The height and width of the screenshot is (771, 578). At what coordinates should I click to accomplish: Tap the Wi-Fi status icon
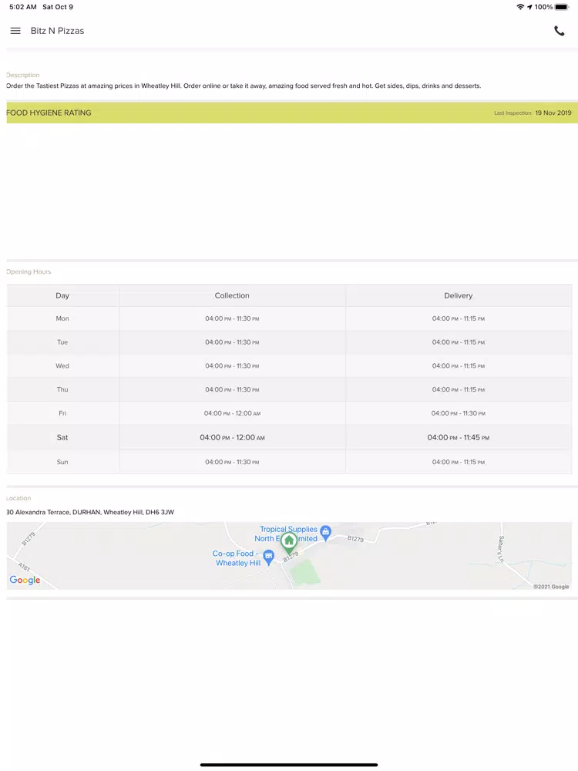coord(520,7)
